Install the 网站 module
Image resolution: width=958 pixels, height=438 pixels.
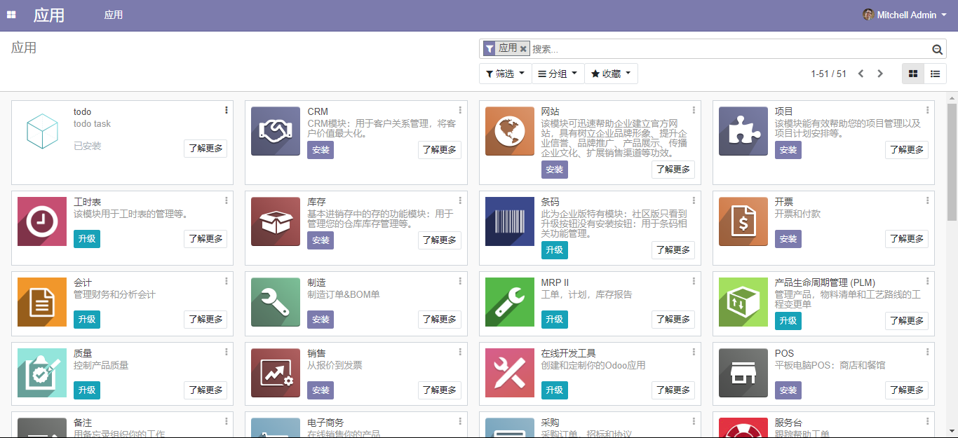tap(554, 170)
